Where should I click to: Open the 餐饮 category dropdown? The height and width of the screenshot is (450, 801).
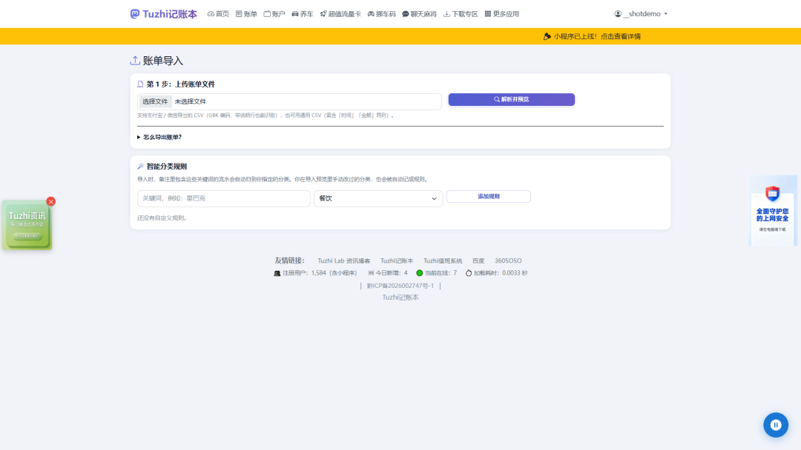(378, 198)
